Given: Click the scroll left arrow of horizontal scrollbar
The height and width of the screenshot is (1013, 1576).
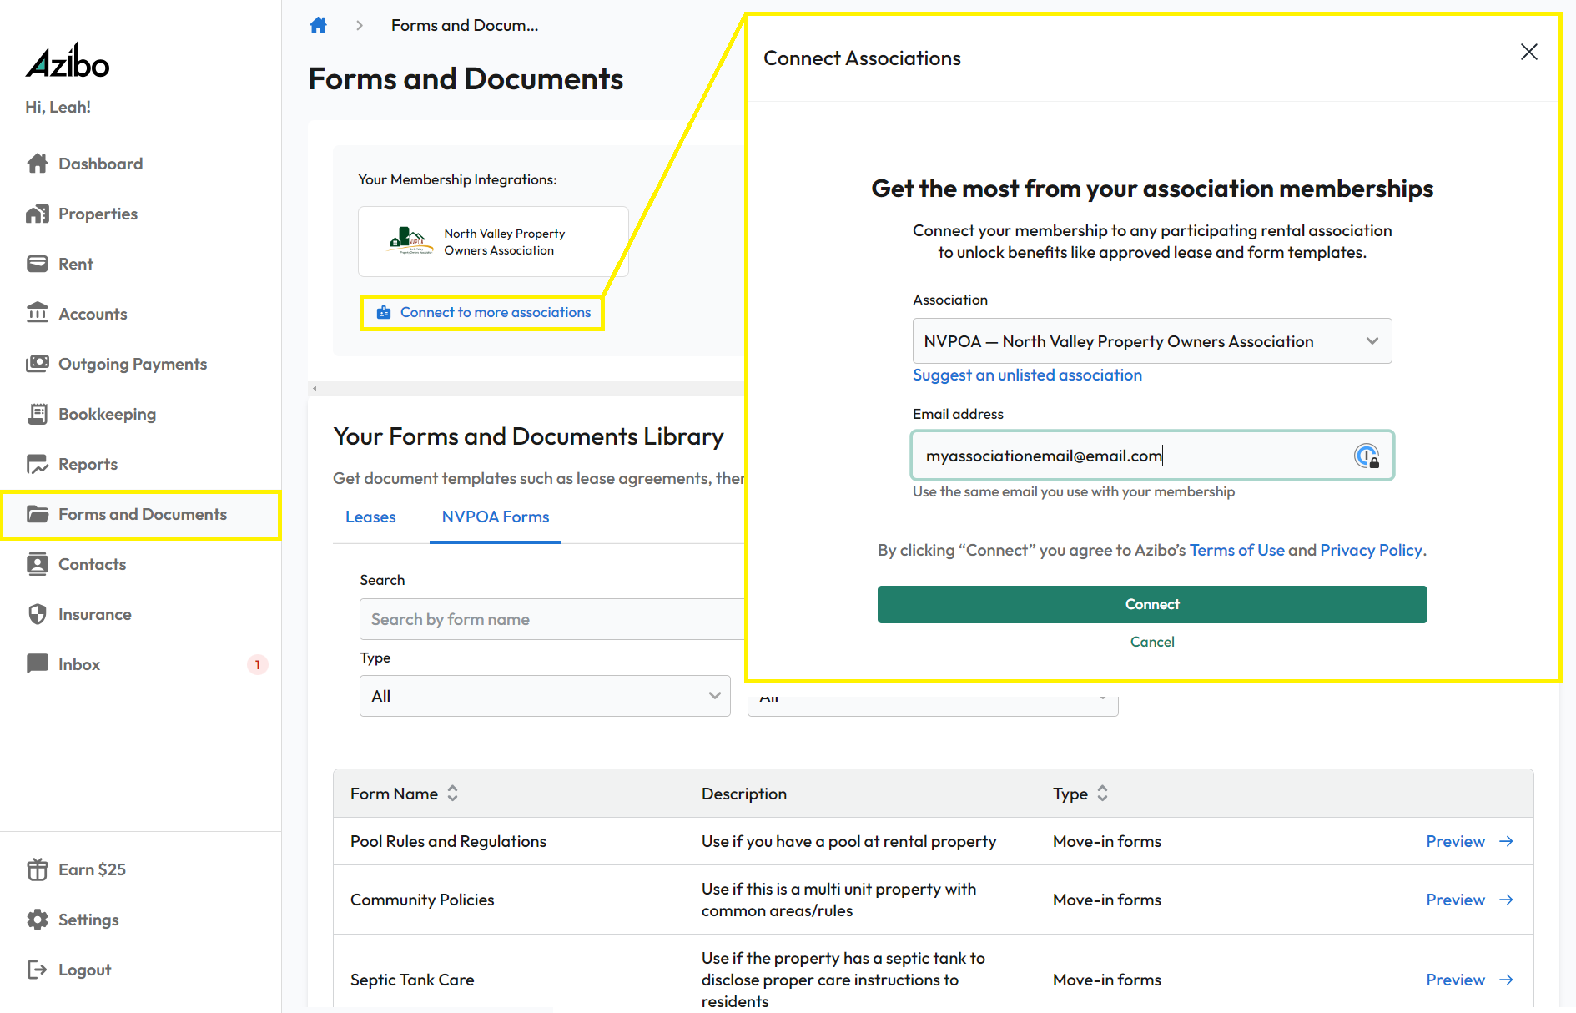Looking at the screenshot, I should click(315, 388).
